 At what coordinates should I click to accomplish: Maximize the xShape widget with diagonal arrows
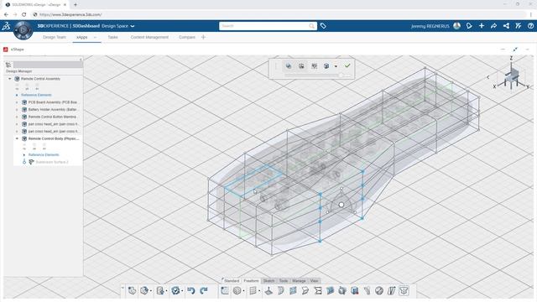[514, 49]
